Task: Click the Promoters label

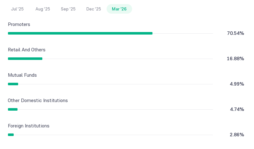Action: (x=19, y=24)
